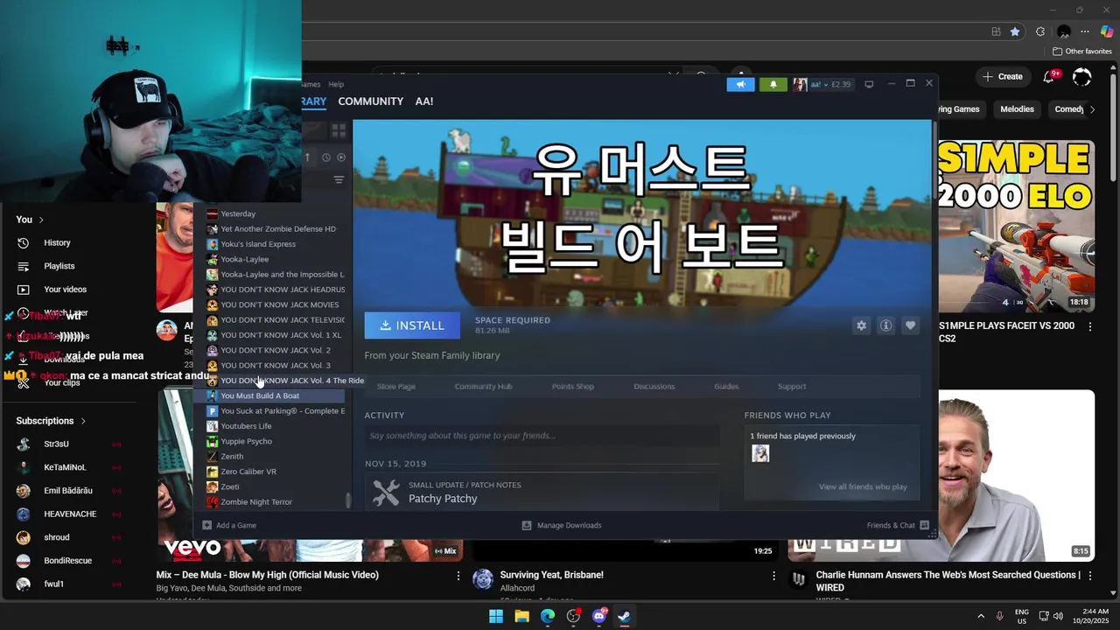The width and height of the screenshot is (1120, 630).
Task: Open more options for Surviving Yeat video
Action: pos(773,576)
